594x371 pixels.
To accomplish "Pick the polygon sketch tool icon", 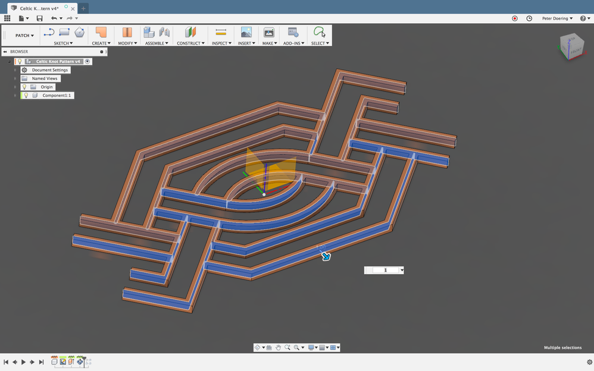I will [79, 32].
